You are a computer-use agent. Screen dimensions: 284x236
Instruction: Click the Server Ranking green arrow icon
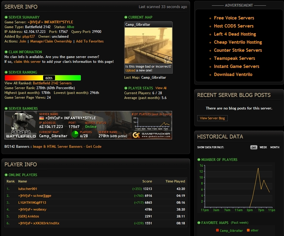[6, 72]
